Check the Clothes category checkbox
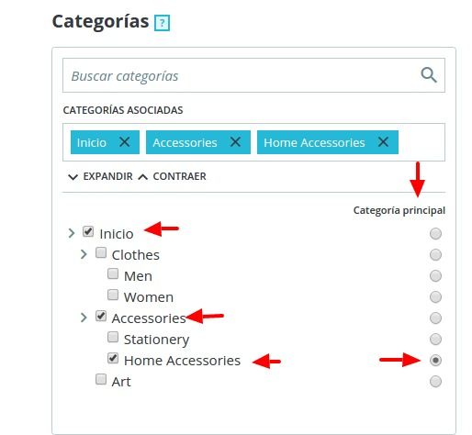Image resolution: width=472 pixels, height=435 pixels. pos(101,252)
